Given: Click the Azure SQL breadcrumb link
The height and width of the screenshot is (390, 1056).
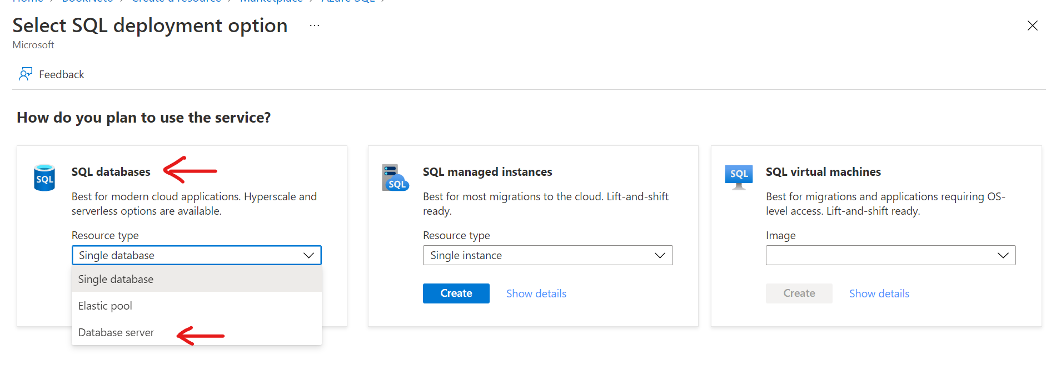Looking at the screenshot, I should 348,2.
